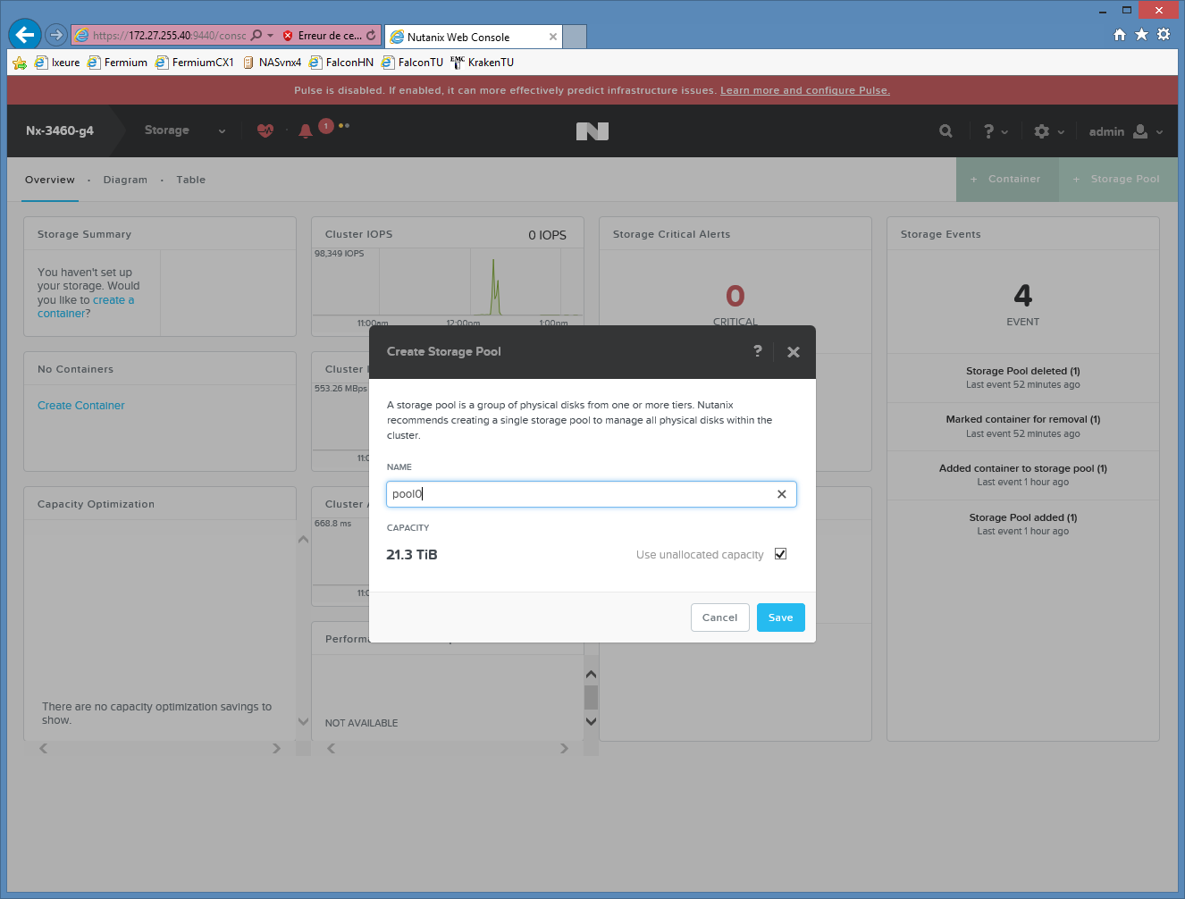Open the NASvnx4 bookmark
1185x899 pixels.
[x=272, y=63]
